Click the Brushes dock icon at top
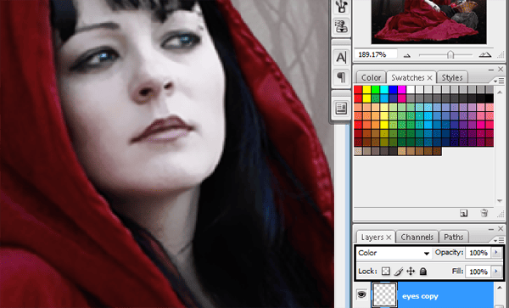The width and height of the screenshot is (509, 308). [341, 7]
